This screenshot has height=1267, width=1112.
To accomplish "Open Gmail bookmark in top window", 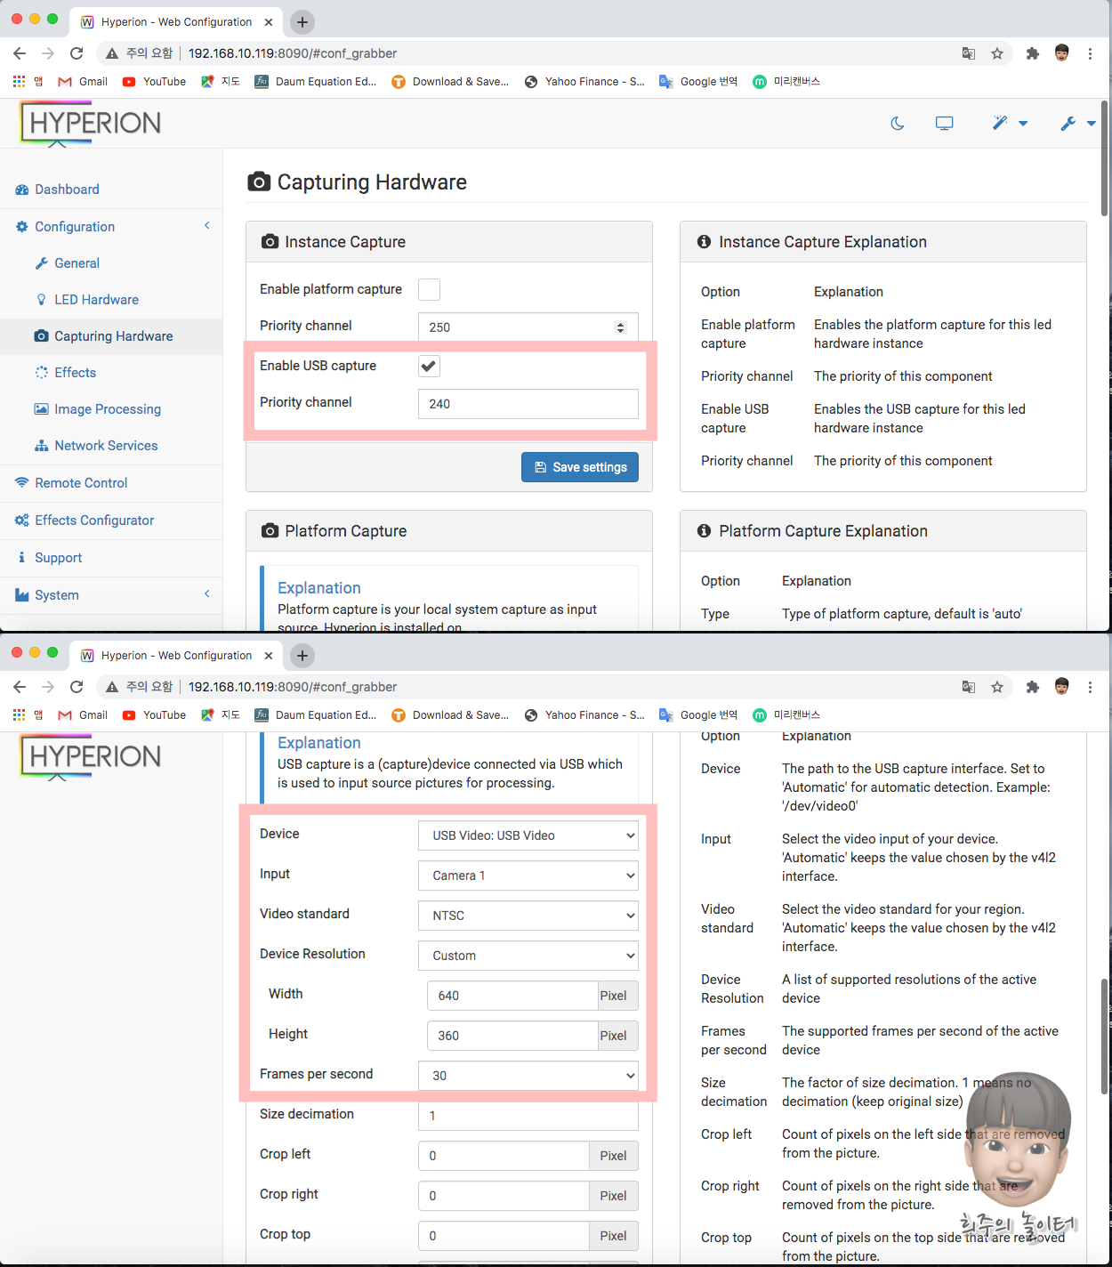I will coord(83,81).
